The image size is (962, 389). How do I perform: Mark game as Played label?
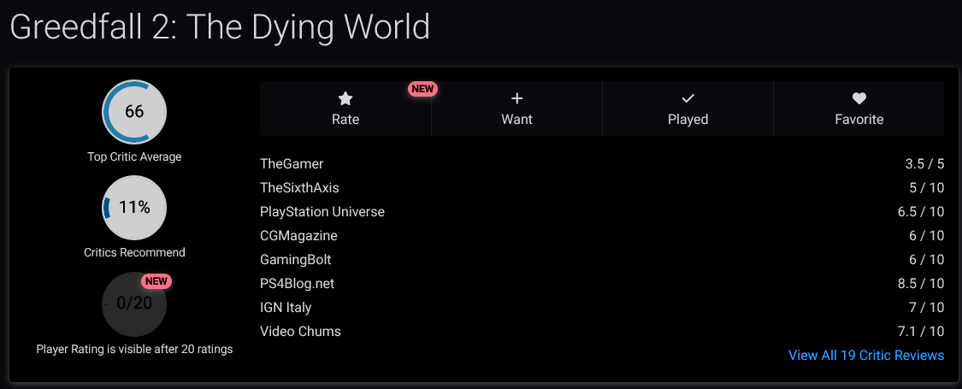pos(688,119)
